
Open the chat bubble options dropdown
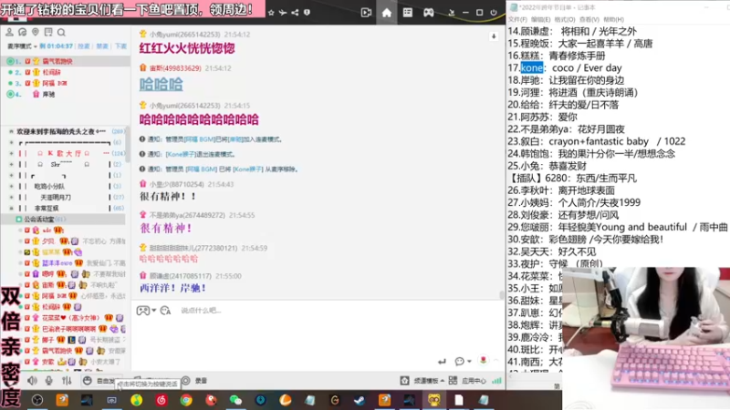click(x=463, y=361)
